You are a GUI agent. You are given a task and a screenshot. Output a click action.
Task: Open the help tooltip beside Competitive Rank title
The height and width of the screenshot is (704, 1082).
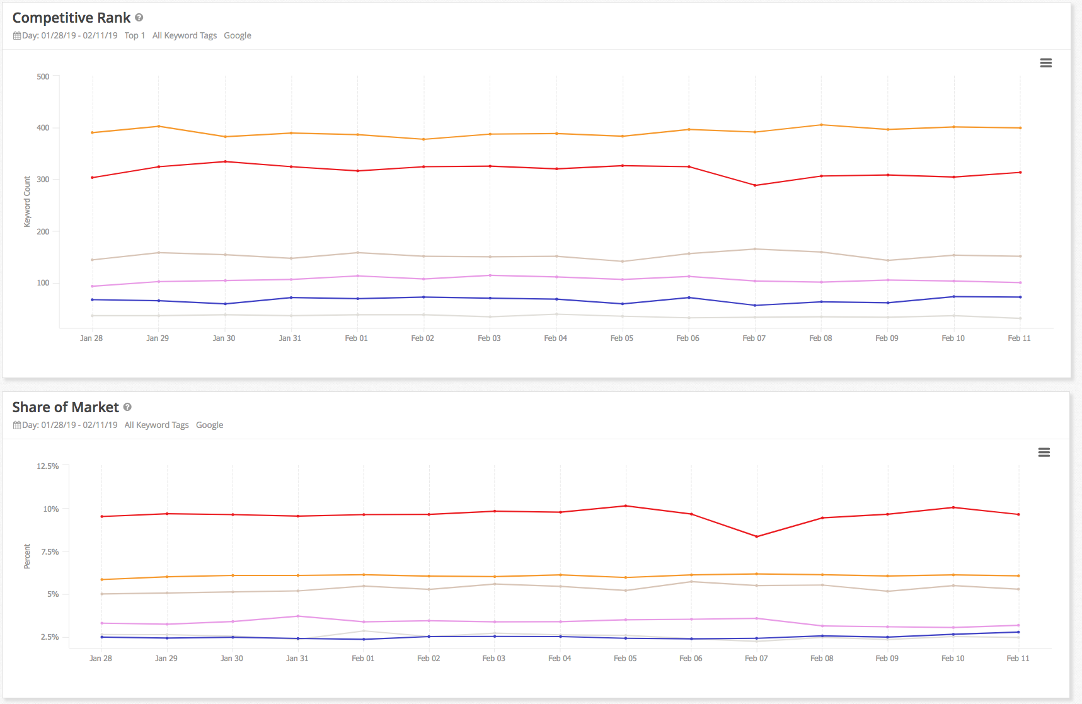pyautogui.click(x=139, y=18)
